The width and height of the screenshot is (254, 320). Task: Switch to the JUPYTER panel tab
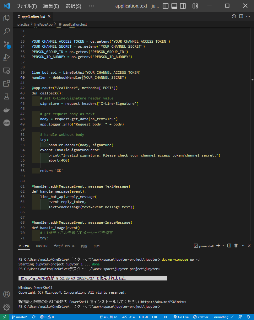tap(41, 246)
